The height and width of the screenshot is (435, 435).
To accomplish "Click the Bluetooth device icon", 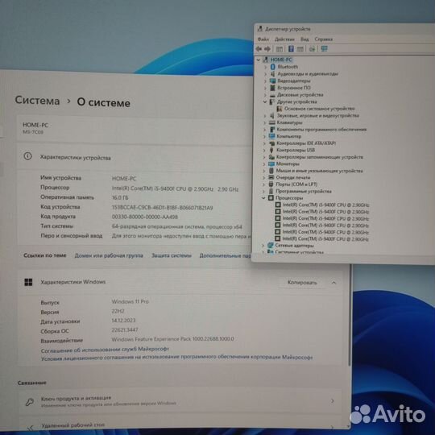I will click(x=273, y=67).
